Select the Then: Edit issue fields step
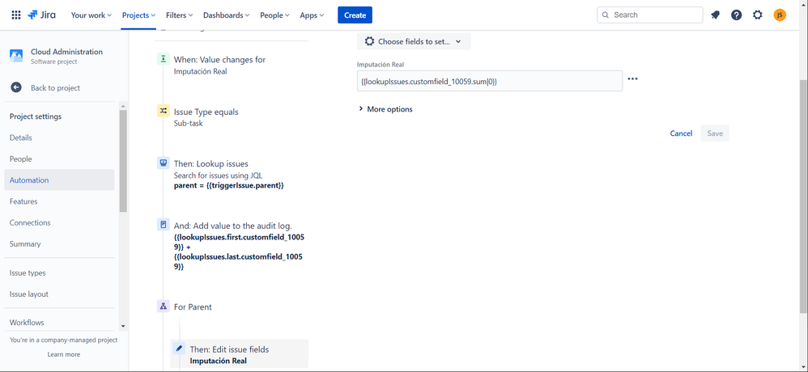Screen dimensions: 808x372 pyautogui.click(x=240, y=354)
